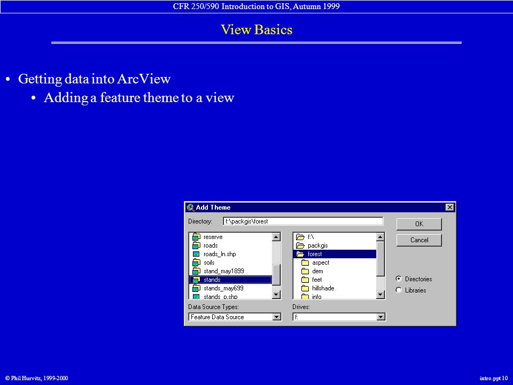The width and height of the screenshot is (513, 385).
Task: Click the OK button in Add Theme
Action: [419, 224]
